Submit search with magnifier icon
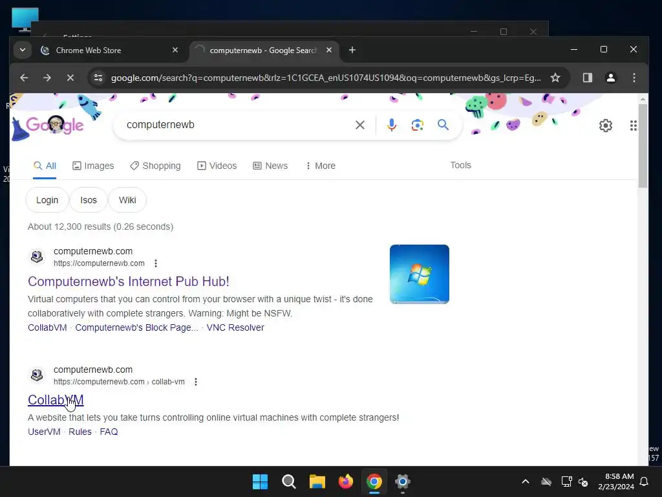Viewport: 662px width, 497px height. tap(443, 125)
